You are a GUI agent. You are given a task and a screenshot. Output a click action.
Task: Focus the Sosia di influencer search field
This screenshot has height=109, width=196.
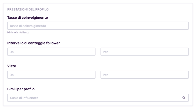98,98
